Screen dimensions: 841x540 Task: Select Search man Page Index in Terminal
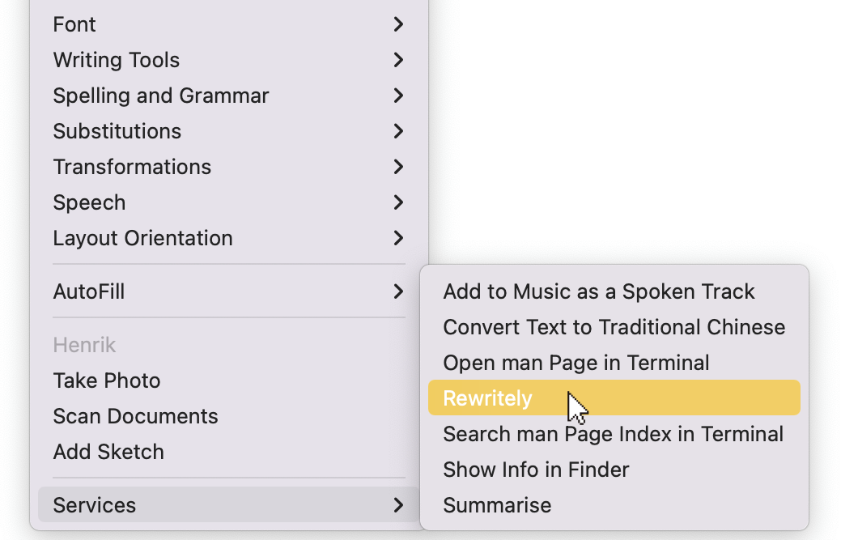pos(614,434)
